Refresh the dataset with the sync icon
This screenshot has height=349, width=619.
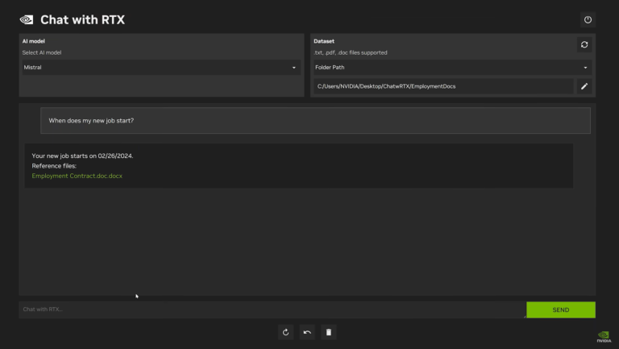[584, 44]
